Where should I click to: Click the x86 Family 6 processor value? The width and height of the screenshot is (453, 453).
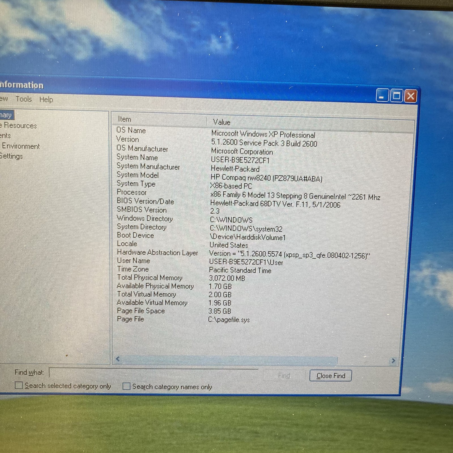(x=295, y=196)
